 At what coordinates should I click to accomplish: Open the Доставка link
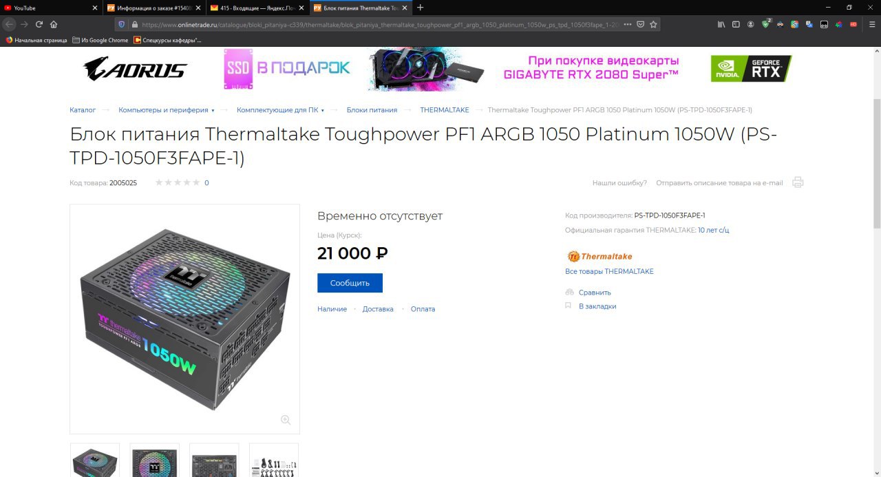pyautogui.click(x=378, y=309)
